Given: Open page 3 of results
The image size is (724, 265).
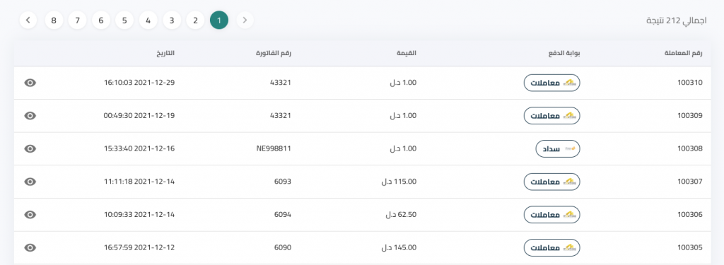Looking at the screenshot, I should [172, 20].
